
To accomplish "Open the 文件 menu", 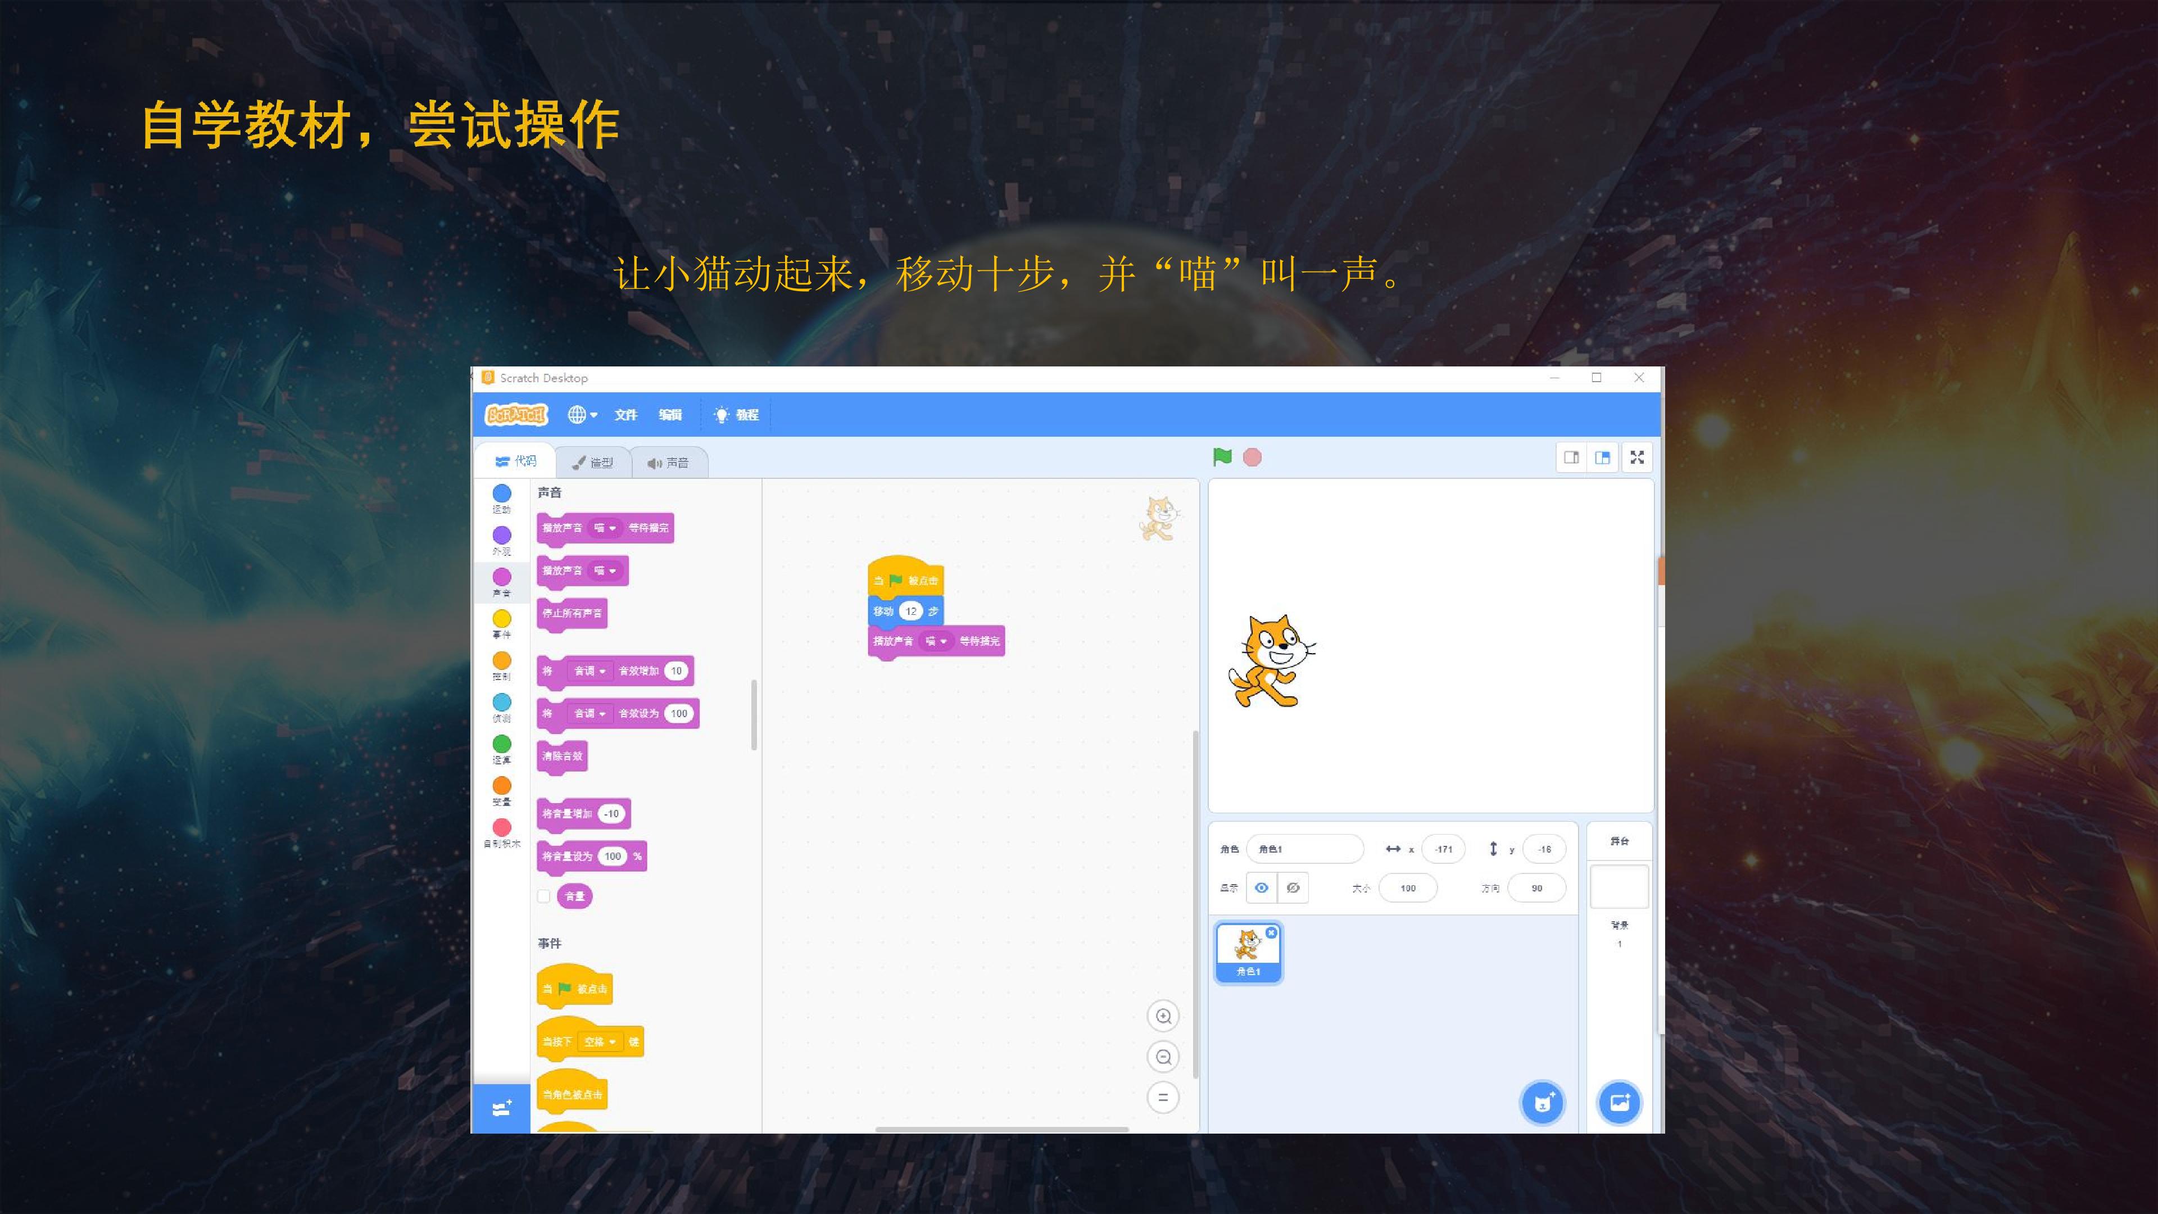I will pos(626,415).
